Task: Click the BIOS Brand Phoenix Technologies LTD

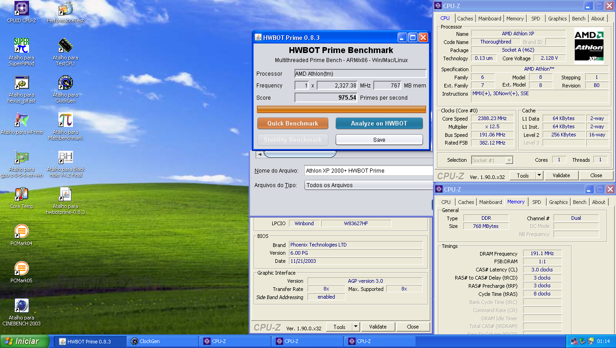Action: tap(356, 245)
